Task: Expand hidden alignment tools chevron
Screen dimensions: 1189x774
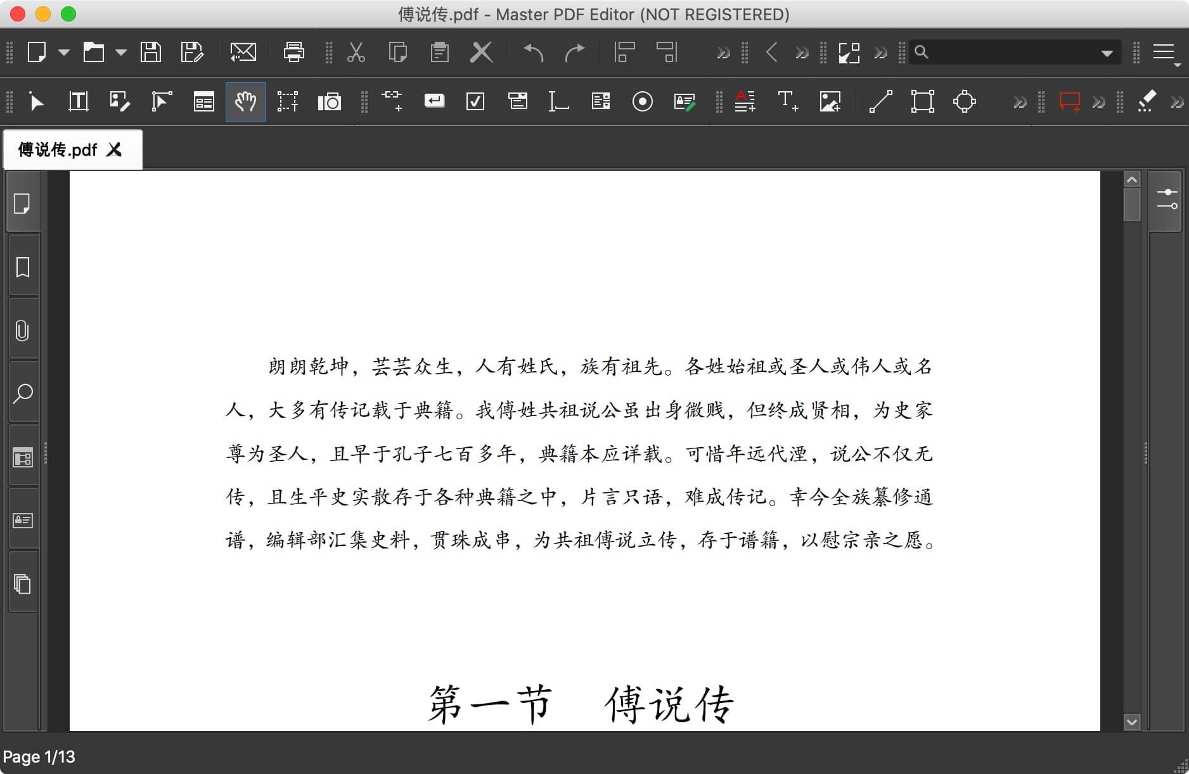Action: pyautogui.click(x=723, y=53)
